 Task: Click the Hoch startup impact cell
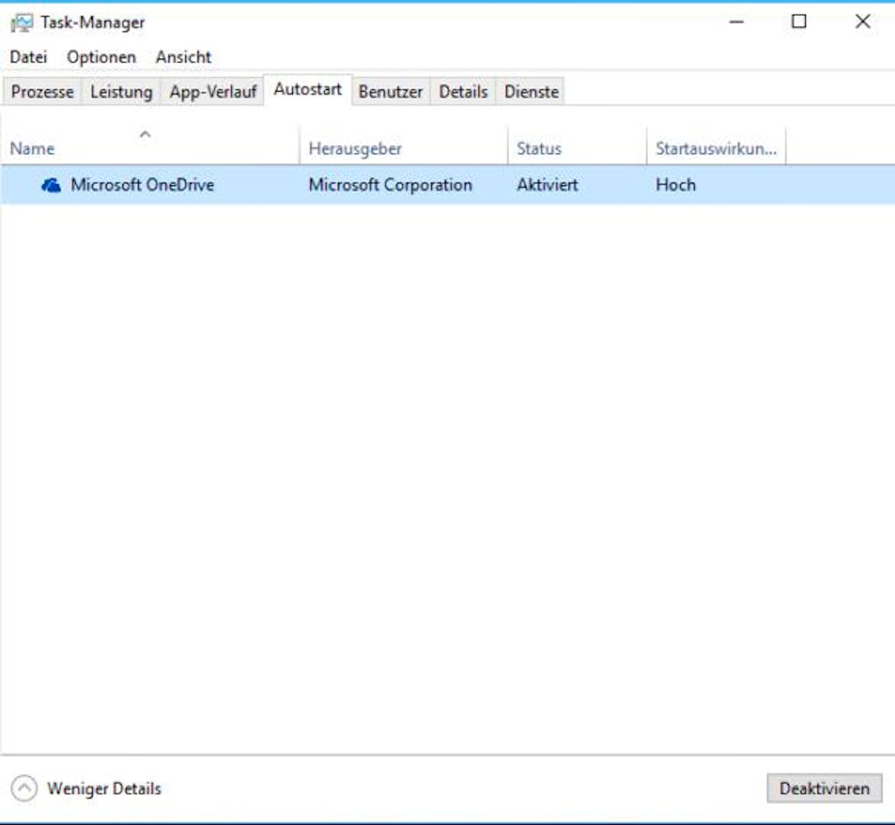[676, 185]
